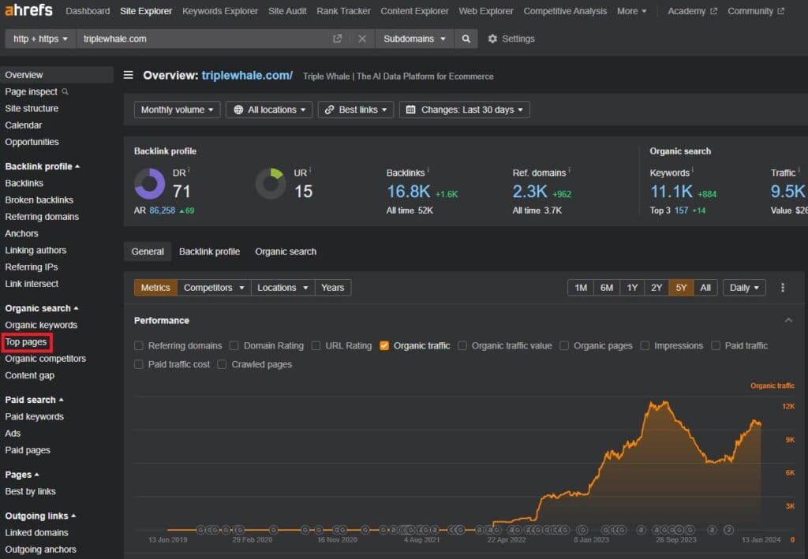Click the magnifier icon next to Page inspect
808x559 pixels.
click(65, 91)
